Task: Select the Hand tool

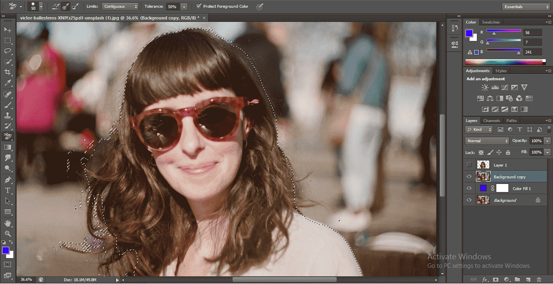Action: pos(8,223)
